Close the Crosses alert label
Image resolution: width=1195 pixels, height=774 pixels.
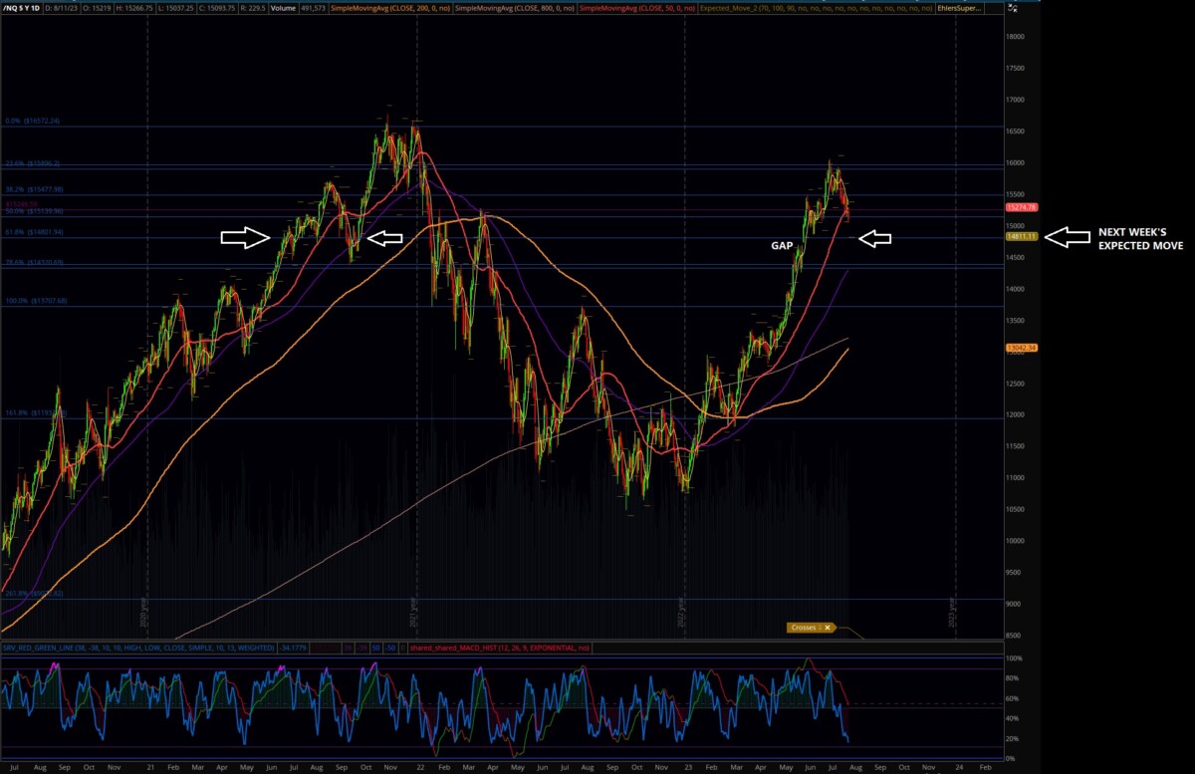pyautogui.click(x=827, y=628)
